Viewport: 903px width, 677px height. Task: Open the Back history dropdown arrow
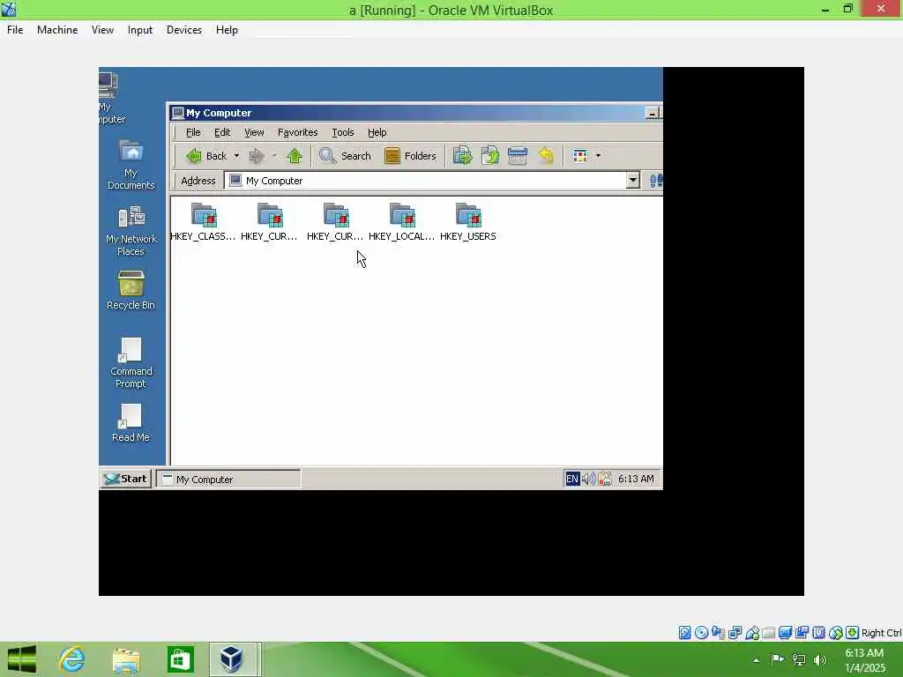click(x=236, y=156)
